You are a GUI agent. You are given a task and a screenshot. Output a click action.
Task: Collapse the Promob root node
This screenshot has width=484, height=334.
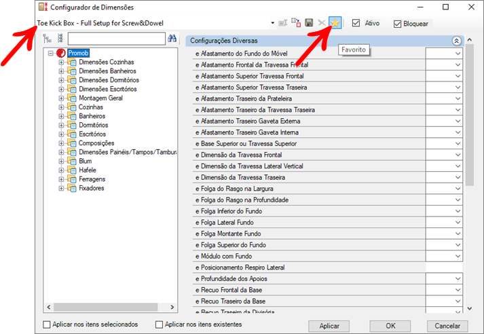tap(51, 54)
